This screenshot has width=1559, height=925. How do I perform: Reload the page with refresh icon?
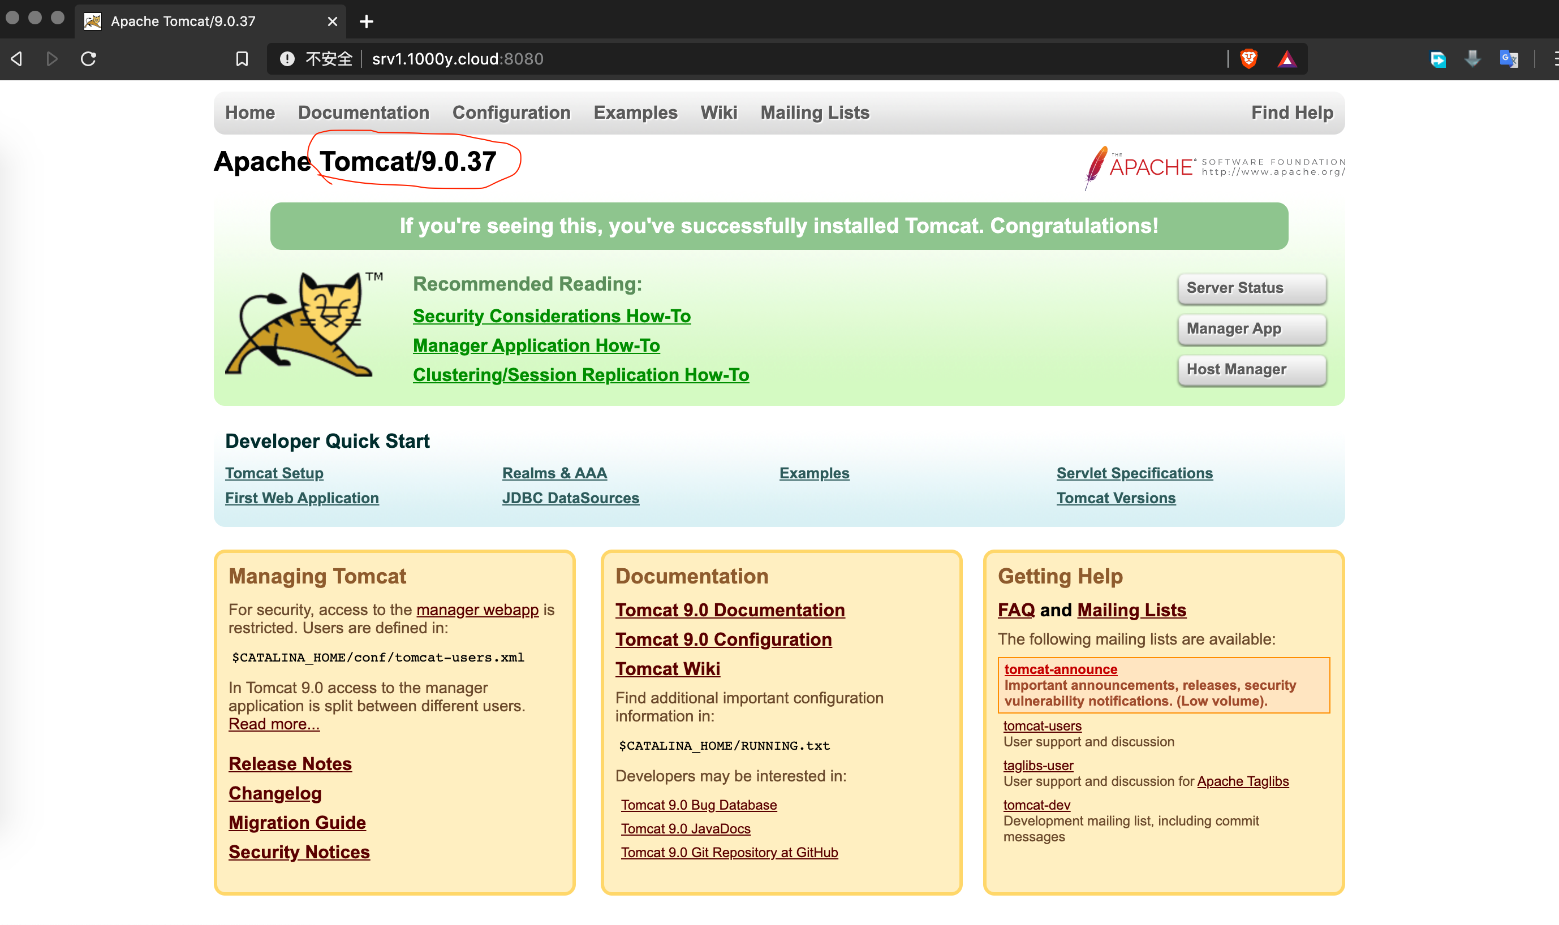pyautogui.click(x=89, y=59)
